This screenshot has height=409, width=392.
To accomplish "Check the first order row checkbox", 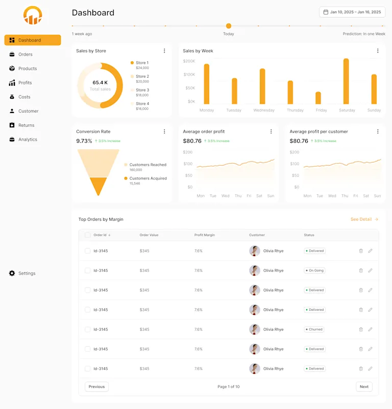I will 87,251.
